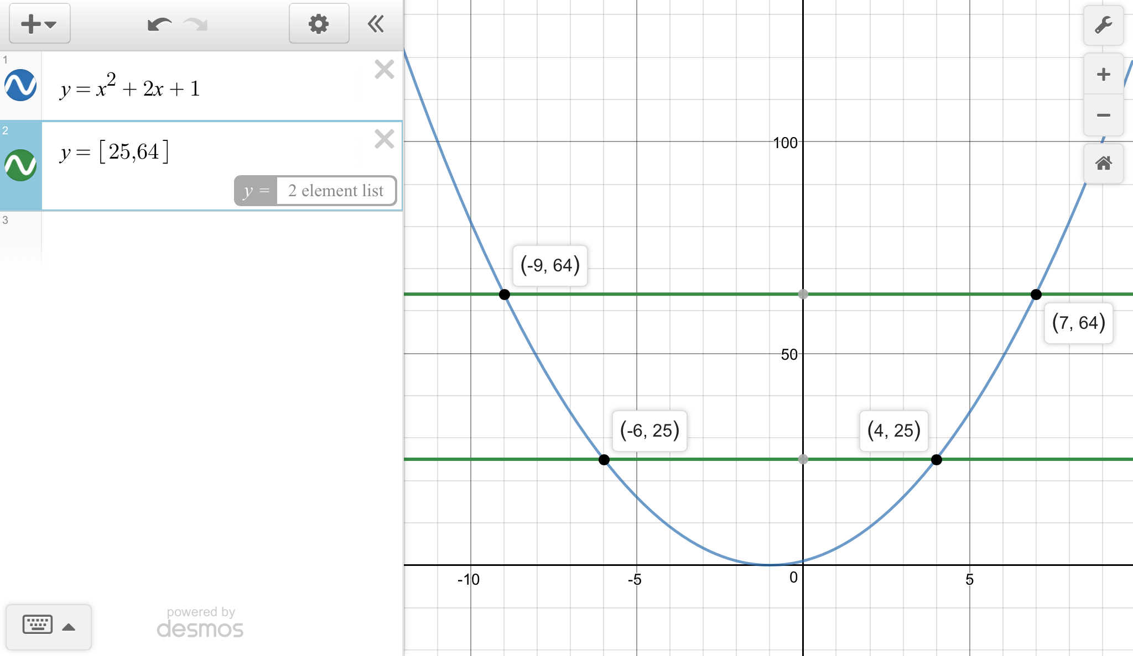Collapse the expression list panel
Screen dimensions: 1133x656
tap(376, 24)
